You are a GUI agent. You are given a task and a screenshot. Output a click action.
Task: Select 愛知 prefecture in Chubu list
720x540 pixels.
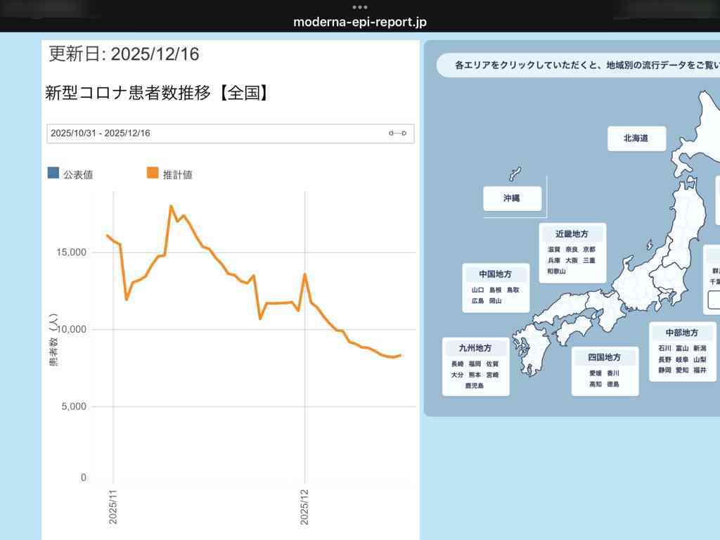[682, 370]
